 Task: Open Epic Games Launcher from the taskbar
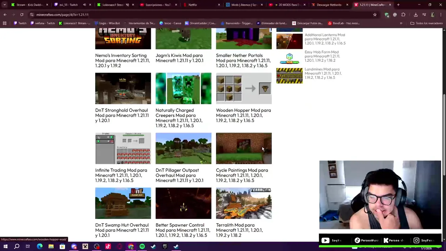[x=165, y=246]
